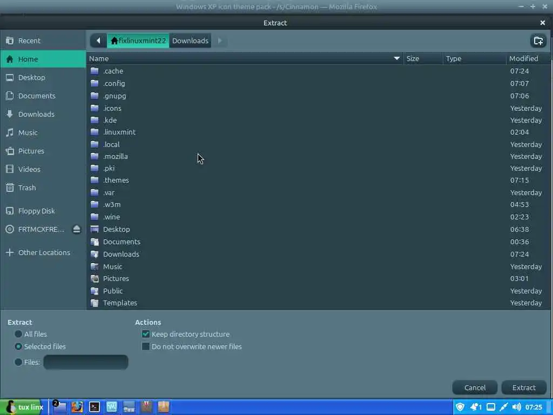Click the create new folder icon

[x=538, y=41]
